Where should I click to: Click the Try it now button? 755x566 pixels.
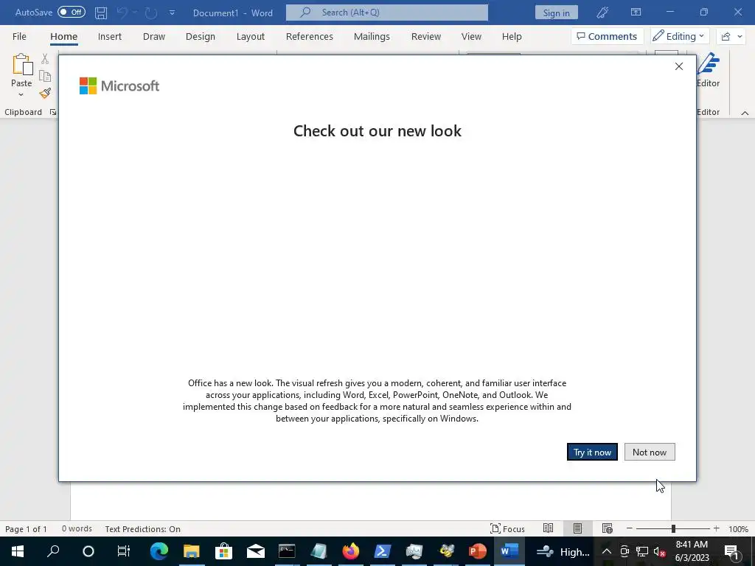(592, 452)
